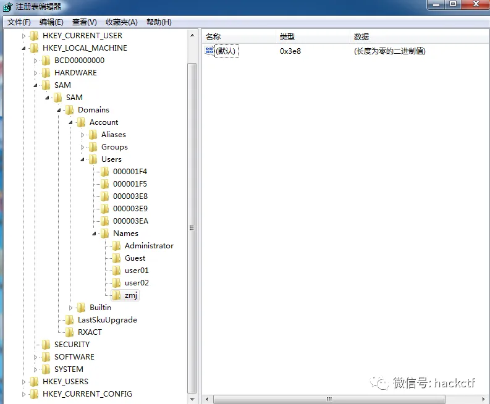
Task: Click the Names folder icon
Action: 104,234
